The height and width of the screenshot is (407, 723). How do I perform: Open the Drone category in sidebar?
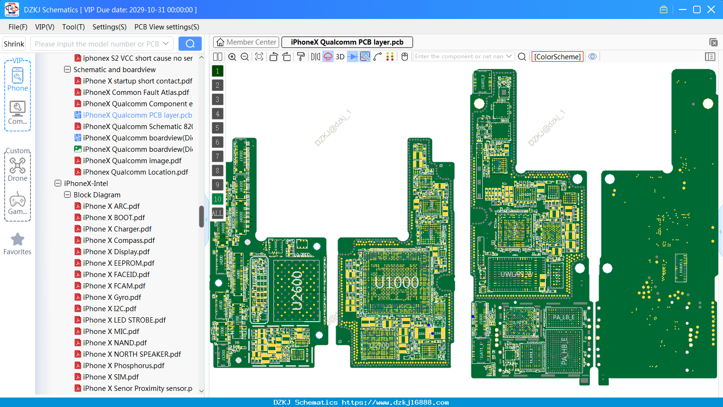pos(18,169)
